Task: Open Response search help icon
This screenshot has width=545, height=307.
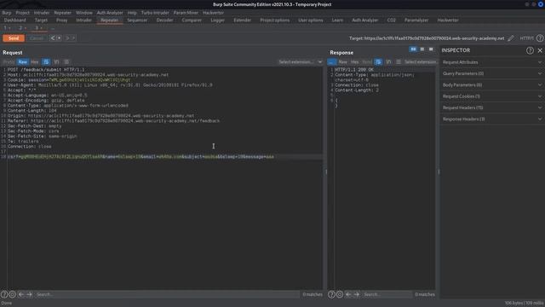Action: click(x=331, y=294)
